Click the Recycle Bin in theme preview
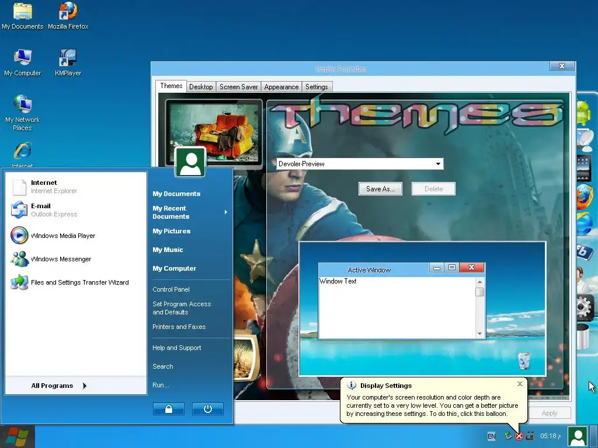The image size is (598, 448). tap(524, 360)
